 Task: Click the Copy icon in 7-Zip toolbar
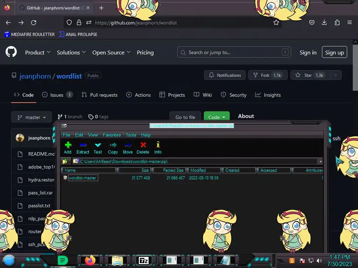point(113,148)
